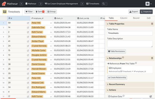Viewport: 155px width, 99px height.
Task: Open the Sort options
Action: (40, 12)
